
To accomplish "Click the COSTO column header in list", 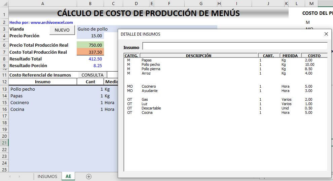I will click(x=314, y=55).
